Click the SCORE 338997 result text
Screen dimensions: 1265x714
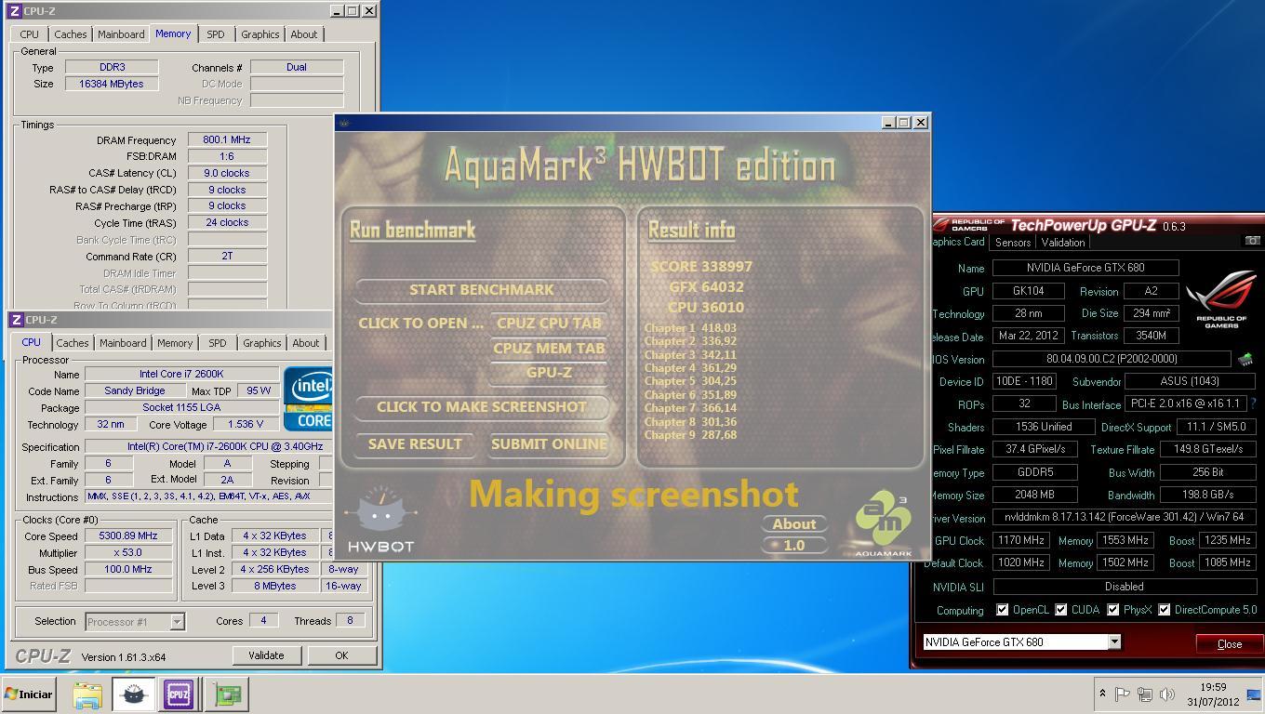(x=701, y=267)
